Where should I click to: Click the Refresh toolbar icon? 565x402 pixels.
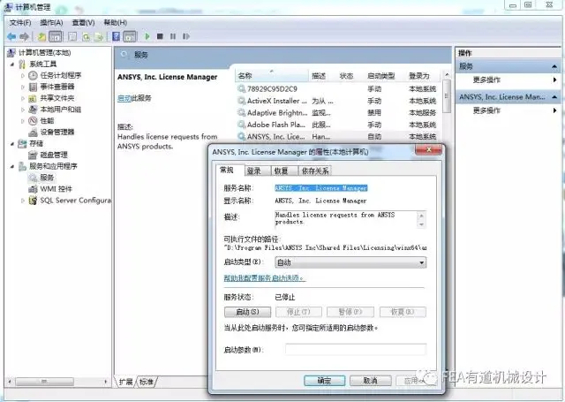(87, 36)
